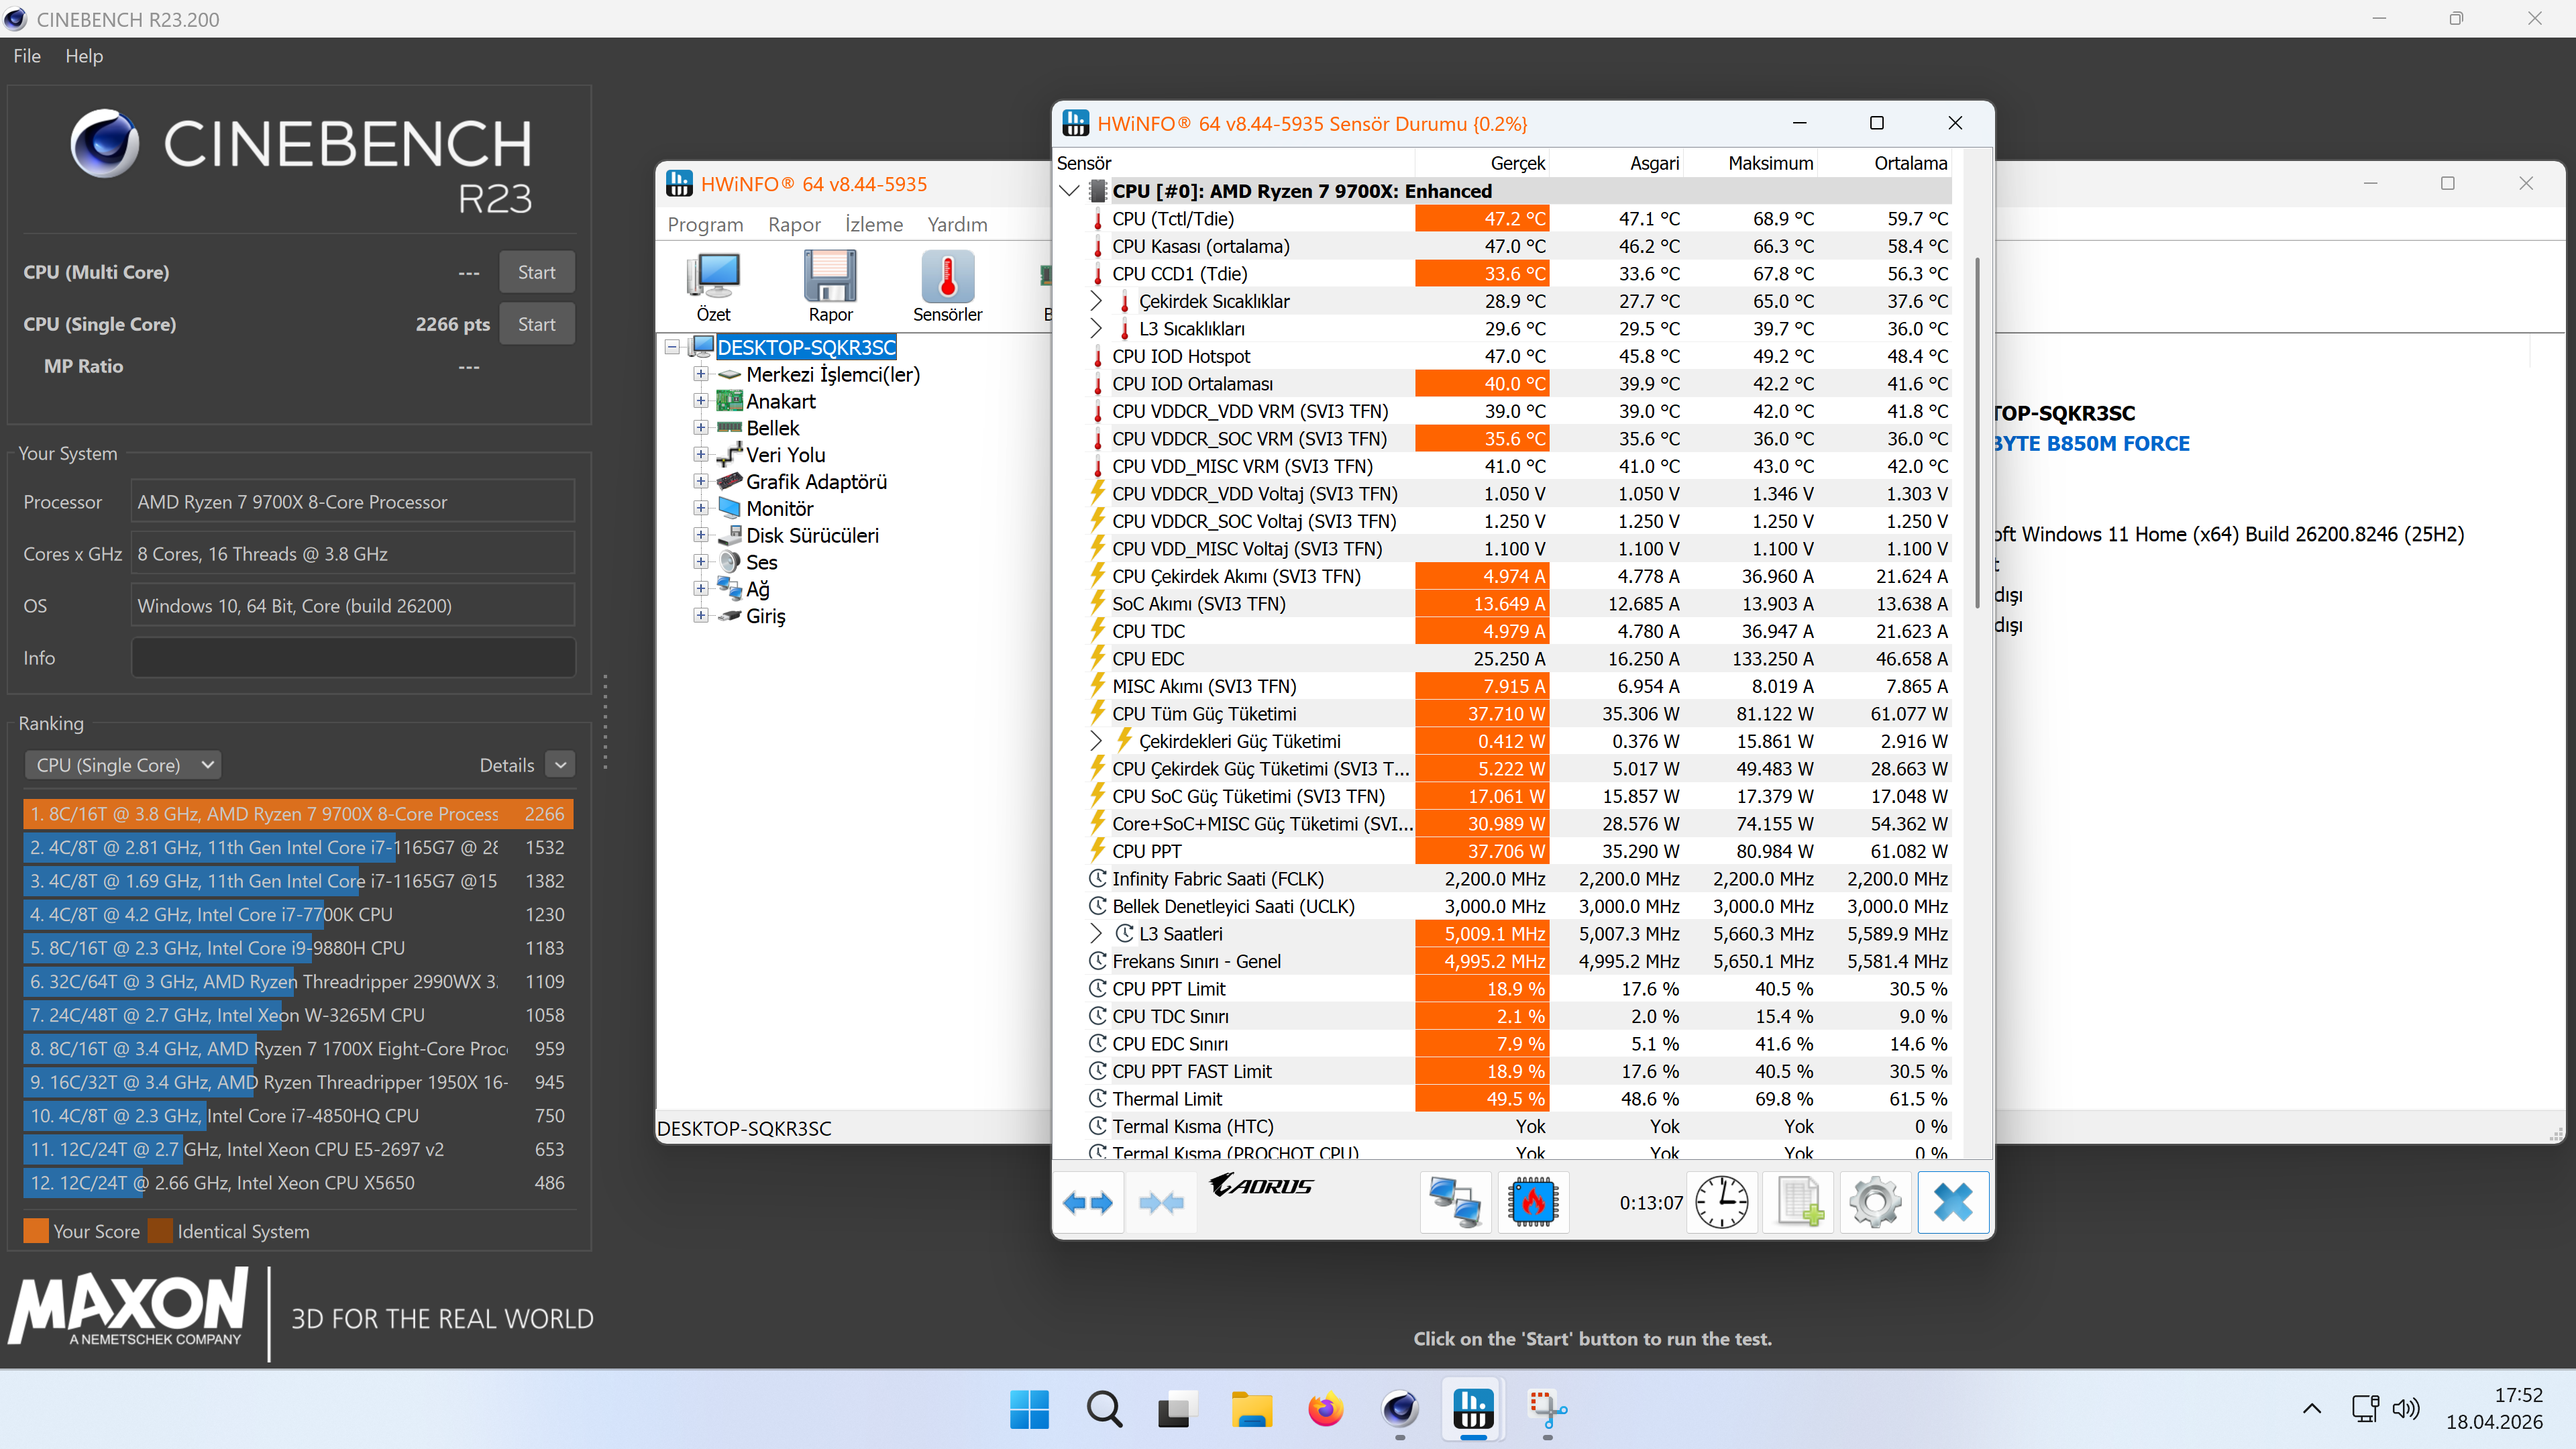Sort by the Ortalama column header
This screenshot has width=2576, height=1449.
[x=1910, y=163]
